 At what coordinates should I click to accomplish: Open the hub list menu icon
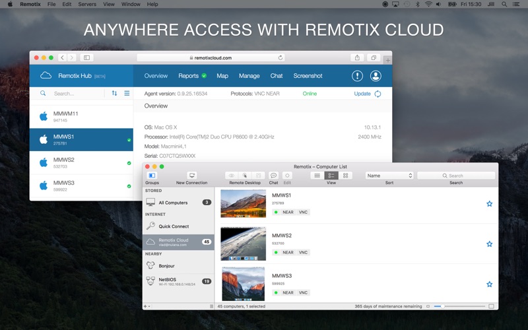(x=127, y=93)
